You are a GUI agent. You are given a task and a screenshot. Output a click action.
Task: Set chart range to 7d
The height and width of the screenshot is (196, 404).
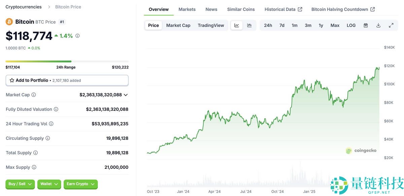(x=282, y=26)
